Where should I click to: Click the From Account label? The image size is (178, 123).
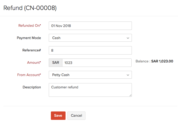pyautogui.click(x=29, y=75)
